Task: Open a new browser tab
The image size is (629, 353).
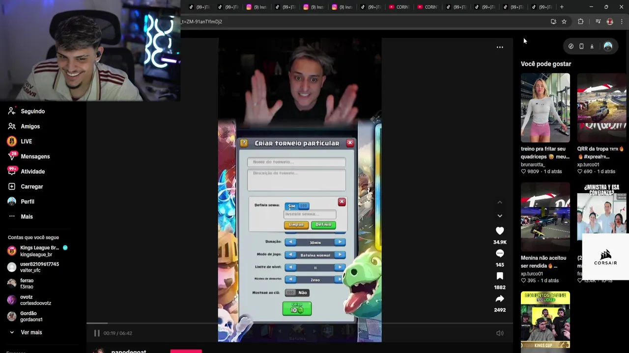Action: tap(562, 7)
